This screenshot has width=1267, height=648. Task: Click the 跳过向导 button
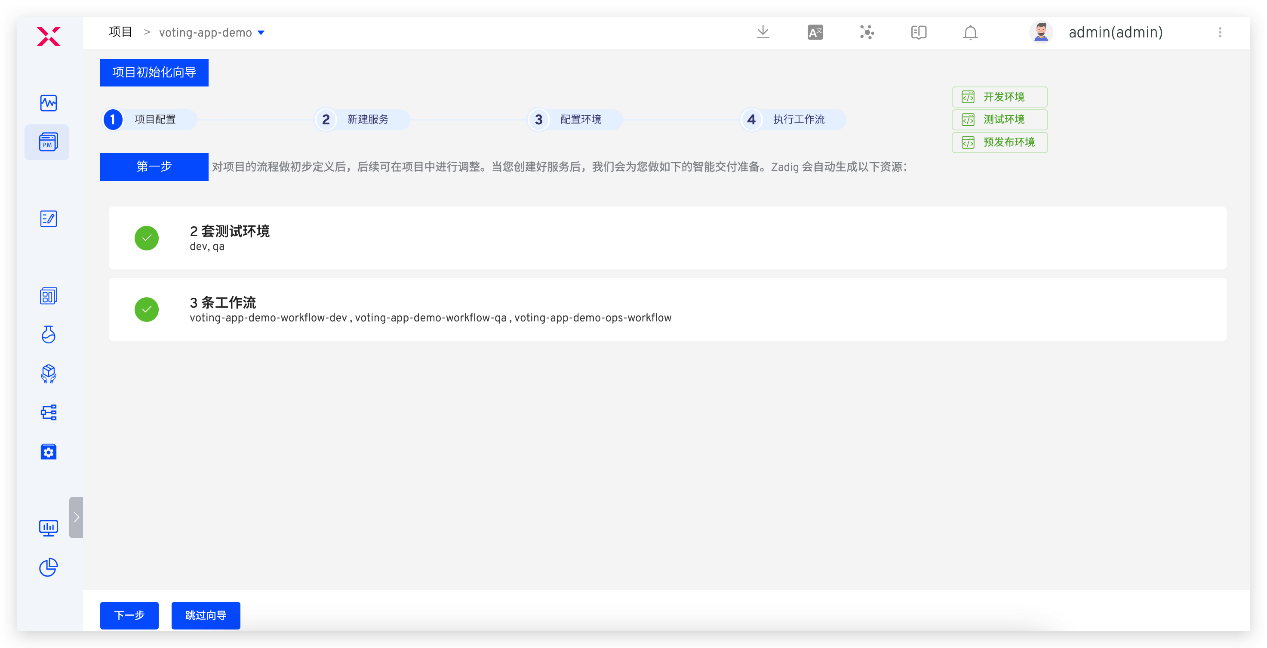[x=206, y=615]
